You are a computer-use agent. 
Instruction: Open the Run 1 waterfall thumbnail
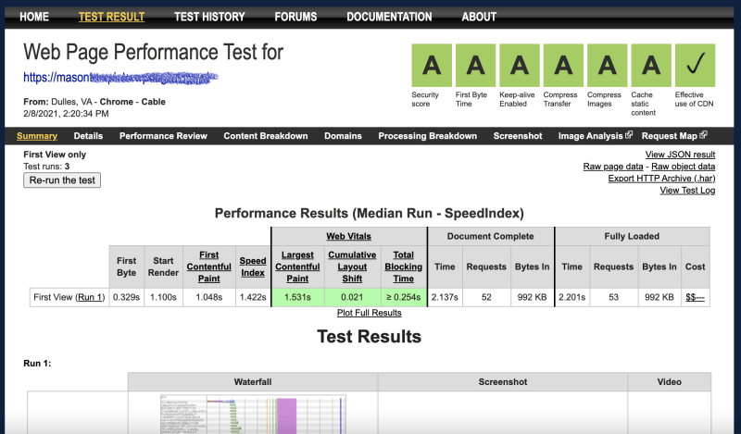point(253,415)
